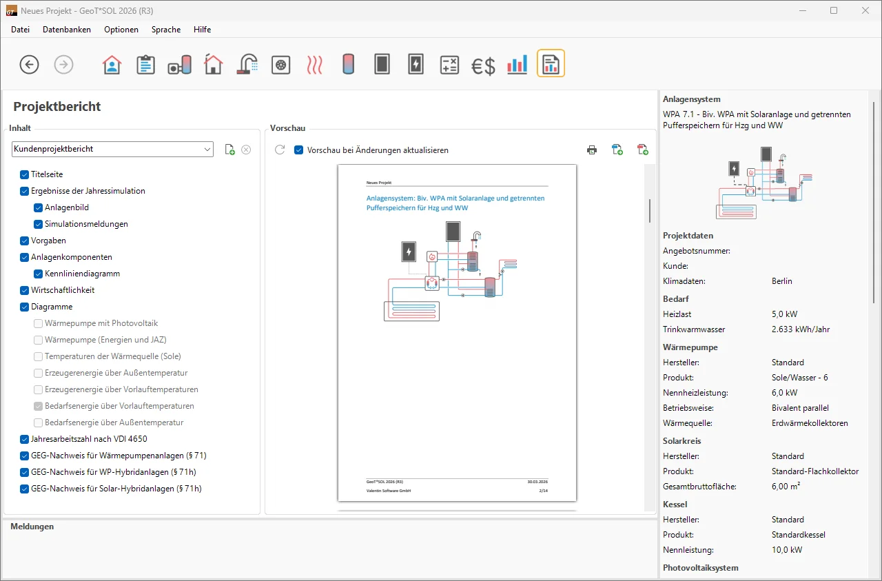
Task: Click the report page preview thumbnail
Action: pos(457,332)
